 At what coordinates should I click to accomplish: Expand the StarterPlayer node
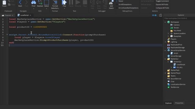(165, 73)
